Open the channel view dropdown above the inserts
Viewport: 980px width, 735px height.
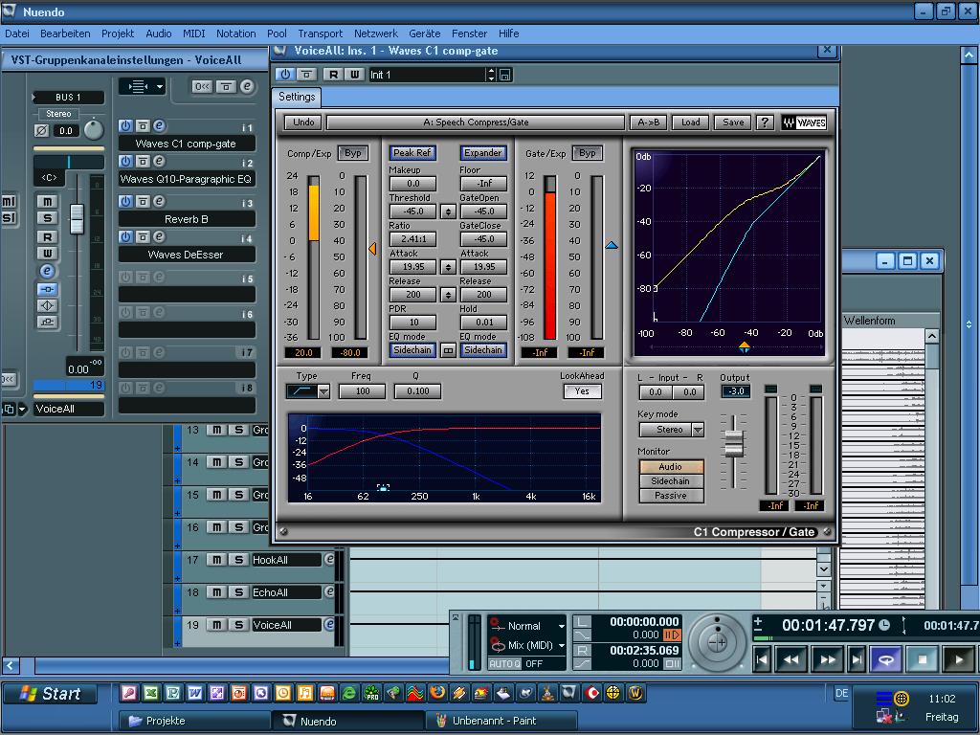point(143,86)
